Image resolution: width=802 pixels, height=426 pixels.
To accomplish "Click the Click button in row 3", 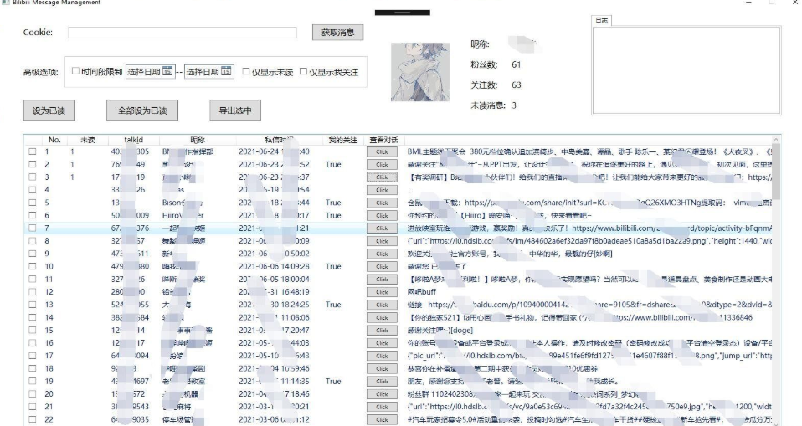I will 382,177.
